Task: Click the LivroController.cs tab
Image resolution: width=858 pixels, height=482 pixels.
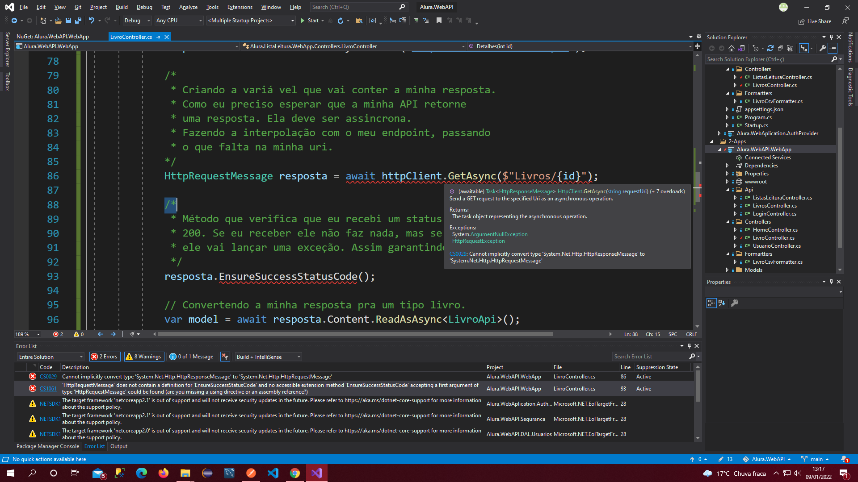Action: (131, 37)
